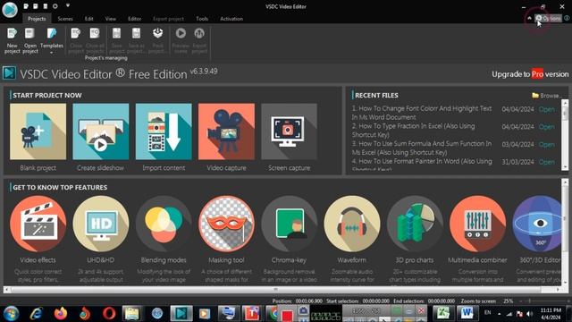Screen dimensions: 572x322
Task: Click the Save as project ribbon icon
Action: click(x=136, y=40)
